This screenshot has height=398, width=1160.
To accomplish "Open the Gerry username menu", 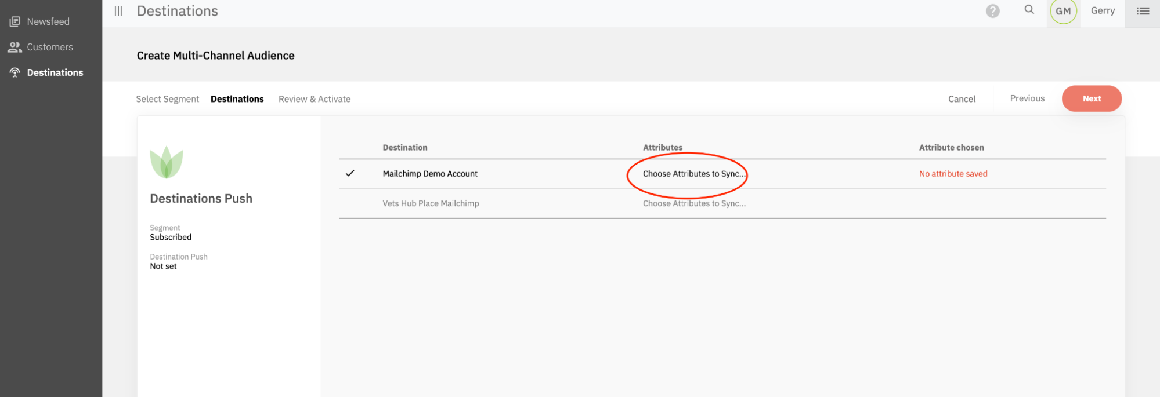I will (x=1103, y=10).
